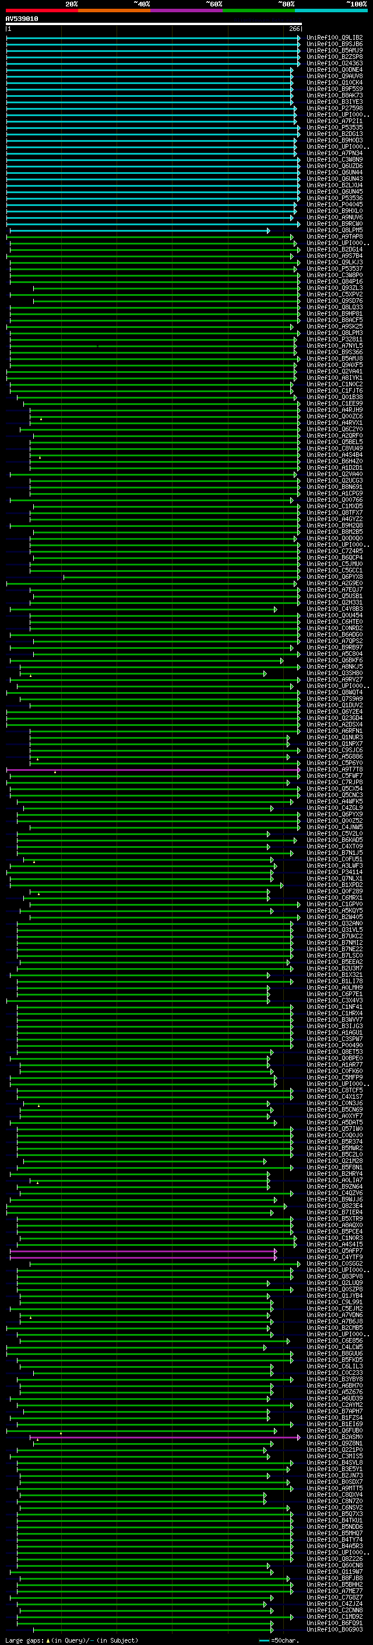Click the cyan alignment bar for UniRef100_Q9LIB2
Viewport: 373px width, 1645px height.
153,38
